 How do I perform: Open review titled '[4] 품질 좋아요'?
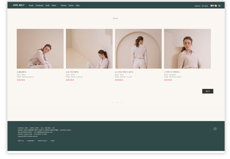coord(21,72)
